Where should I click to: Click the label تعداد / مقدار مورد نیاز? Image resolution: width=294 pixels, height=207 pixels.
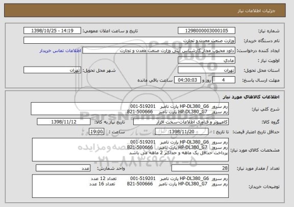click(258, 168)
